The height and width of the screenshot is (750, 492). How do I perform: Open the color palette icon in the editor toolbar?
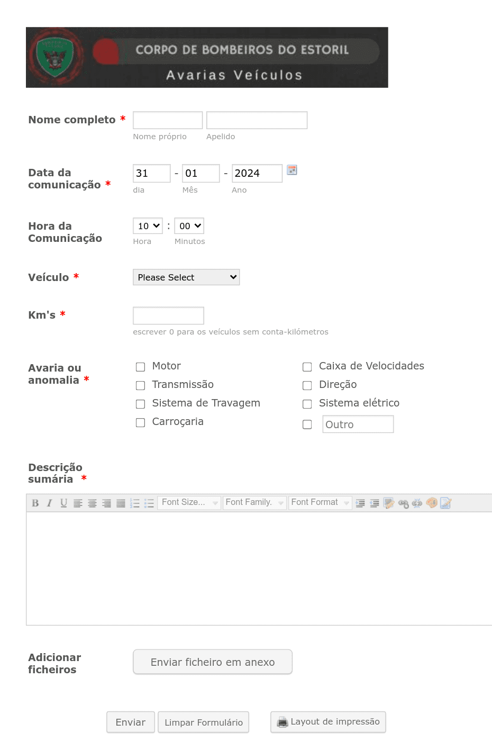pyautogui.click(x=432, y=503)
